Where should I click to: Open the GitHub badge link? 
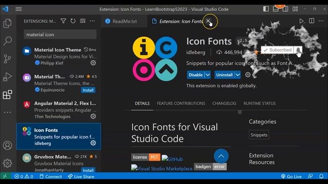click(172, 159)
